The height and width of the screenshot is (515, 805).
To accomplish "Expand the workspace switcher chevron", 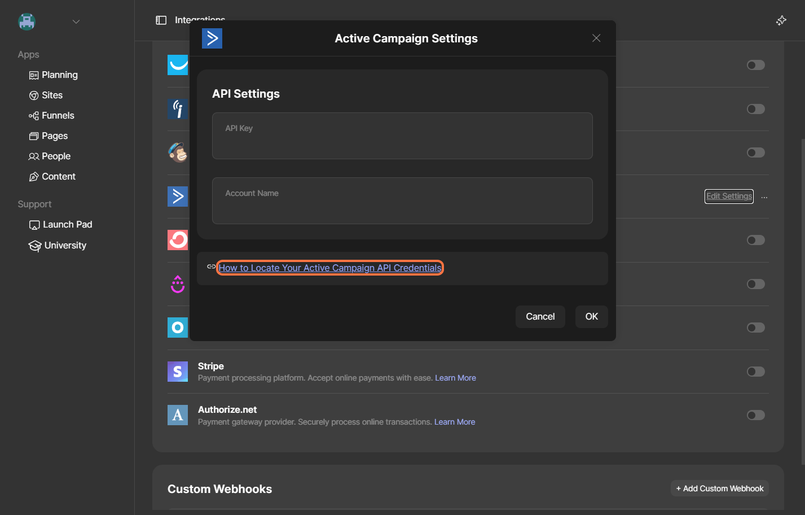I will tap(76, 21).
